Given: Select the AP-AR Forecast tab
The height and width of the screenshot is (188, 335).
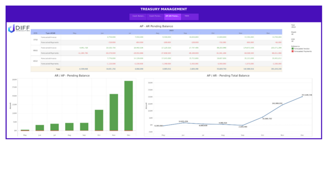Looking at the screenshot, I should point(173,17).
